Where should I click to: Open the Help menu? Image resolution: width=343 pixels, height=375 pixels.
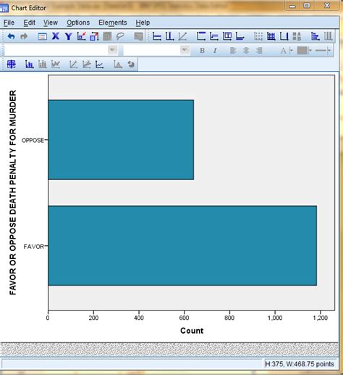(143, 22)
